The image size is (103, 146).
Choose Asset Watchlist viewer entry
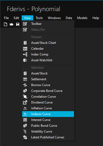pos(48,60)
